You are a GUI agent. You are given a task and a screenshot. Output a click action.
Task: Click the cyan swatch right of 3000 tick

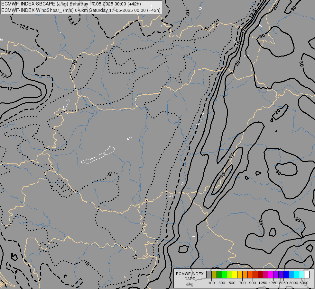[297, 275]
